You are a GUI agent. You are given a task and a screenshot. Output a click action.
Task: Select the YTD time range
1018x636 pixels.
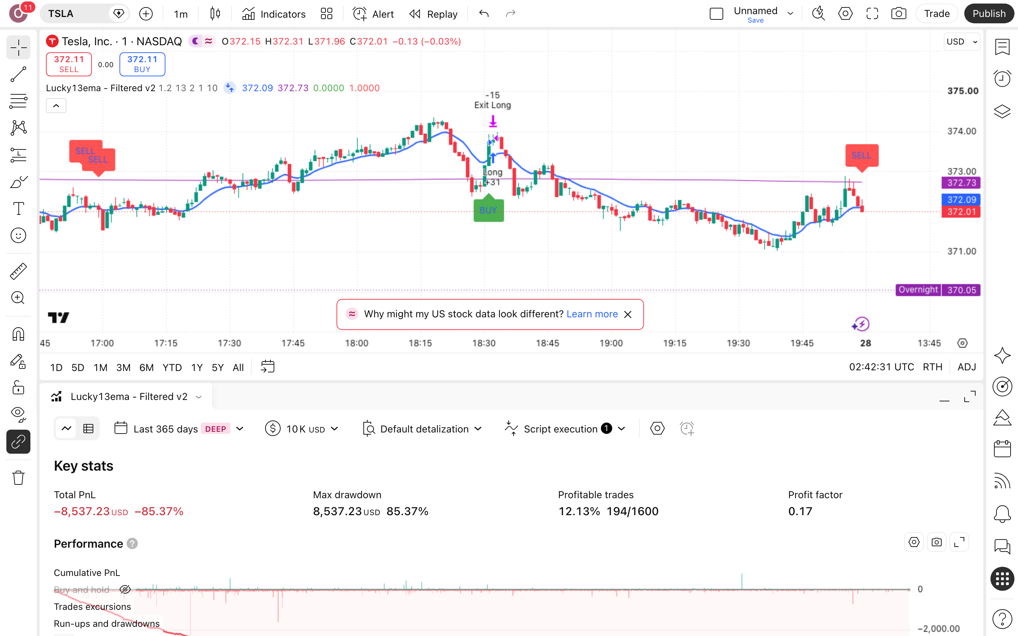(172, 367)
